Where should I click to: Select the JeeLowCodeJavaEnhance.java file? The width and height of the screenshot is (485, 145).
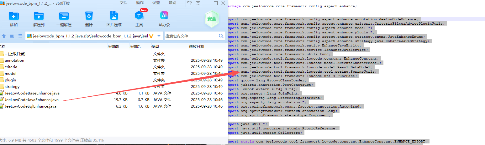tap(31, 100)
